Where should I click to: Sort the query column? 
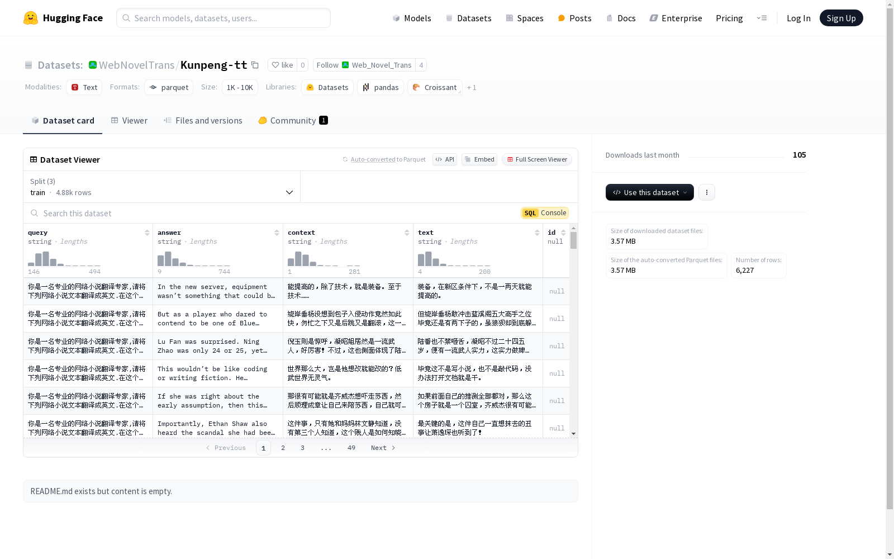click(x=147, y=233)
